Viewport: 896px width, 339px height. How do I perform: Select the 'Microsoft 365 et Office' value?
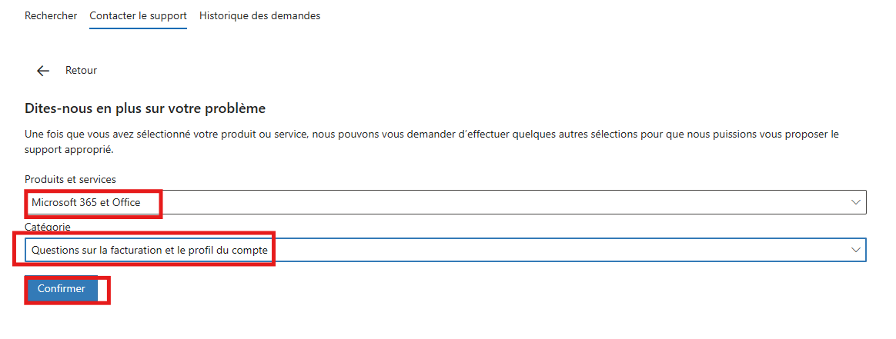(85, 202)
